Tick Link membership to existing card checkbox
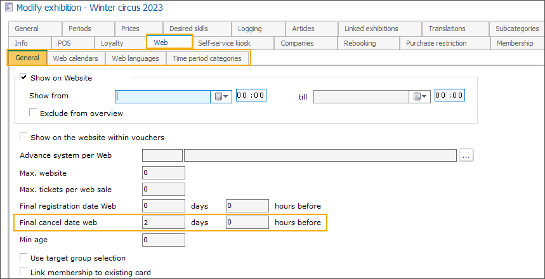Viewport: 545px width, 279px height. pos(23,271)
